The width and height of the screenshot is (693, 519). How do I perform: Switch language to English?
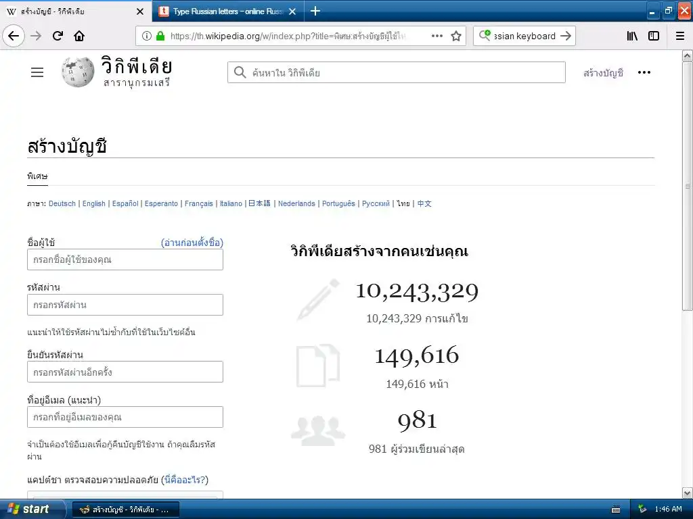pos(93,203)
